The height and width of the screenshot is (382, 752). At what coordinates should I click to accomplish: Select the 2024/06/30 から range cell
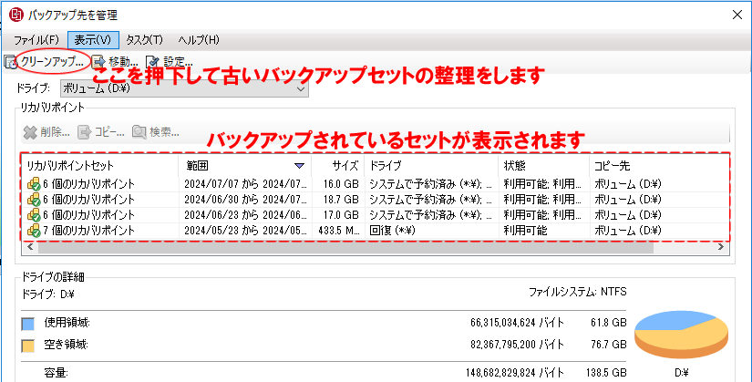pyautogui.click(x=245, y=199)
